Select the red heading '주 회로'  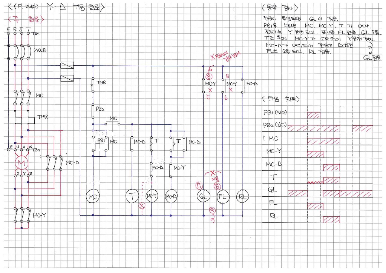(x=26, y=19)
